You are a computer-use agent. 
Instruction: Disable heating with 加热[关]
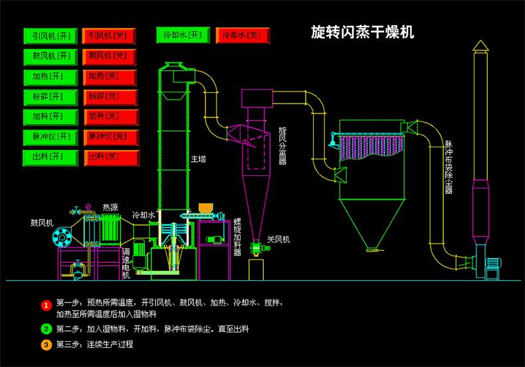tap(110, 76)
